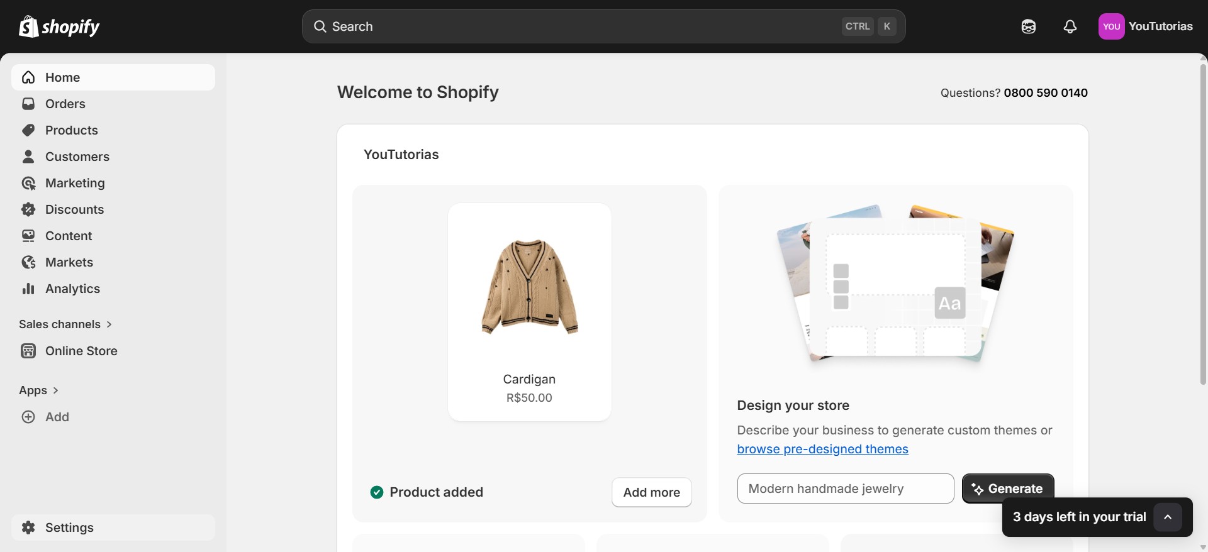Viewport: 1208px width, 552px height.
Task: Click the Analytics bar chart icon
Action: pos(28,289)
